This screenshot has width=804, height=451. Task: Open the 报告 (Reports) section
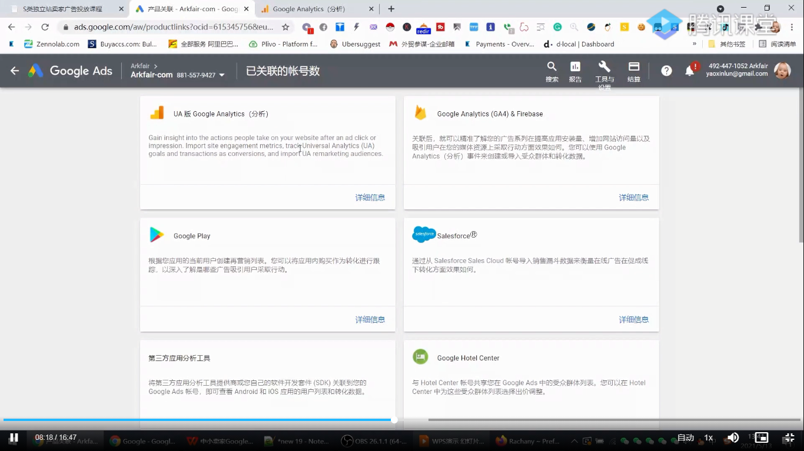point(574,71)
